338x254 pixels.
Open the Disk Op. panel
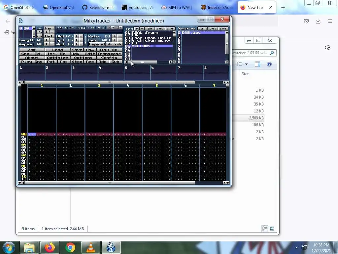click(x=110, y=50)
